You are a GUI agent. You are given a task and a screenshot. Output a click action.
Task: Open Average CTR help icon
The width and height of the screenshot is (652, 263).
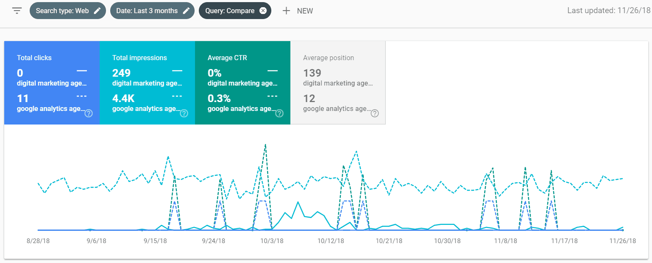pyautogui.click(x=279, y=114)
